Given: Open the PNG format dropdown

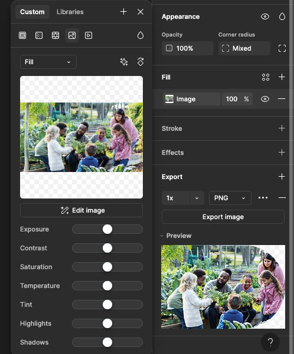Looking at the screenshot, I should pos(230,198).
